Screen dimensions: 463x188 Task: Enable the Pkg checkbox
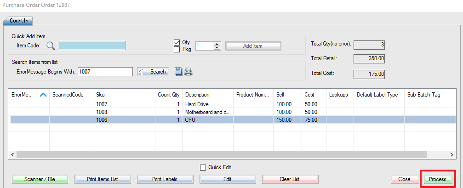point(177,49)
